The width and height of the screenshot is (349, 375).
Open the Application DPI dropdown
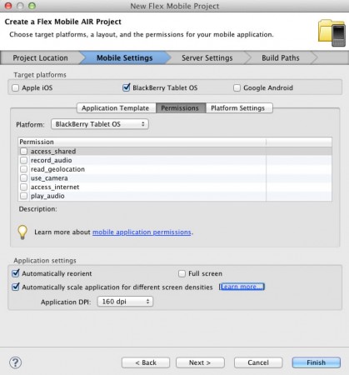click(125, 302)
